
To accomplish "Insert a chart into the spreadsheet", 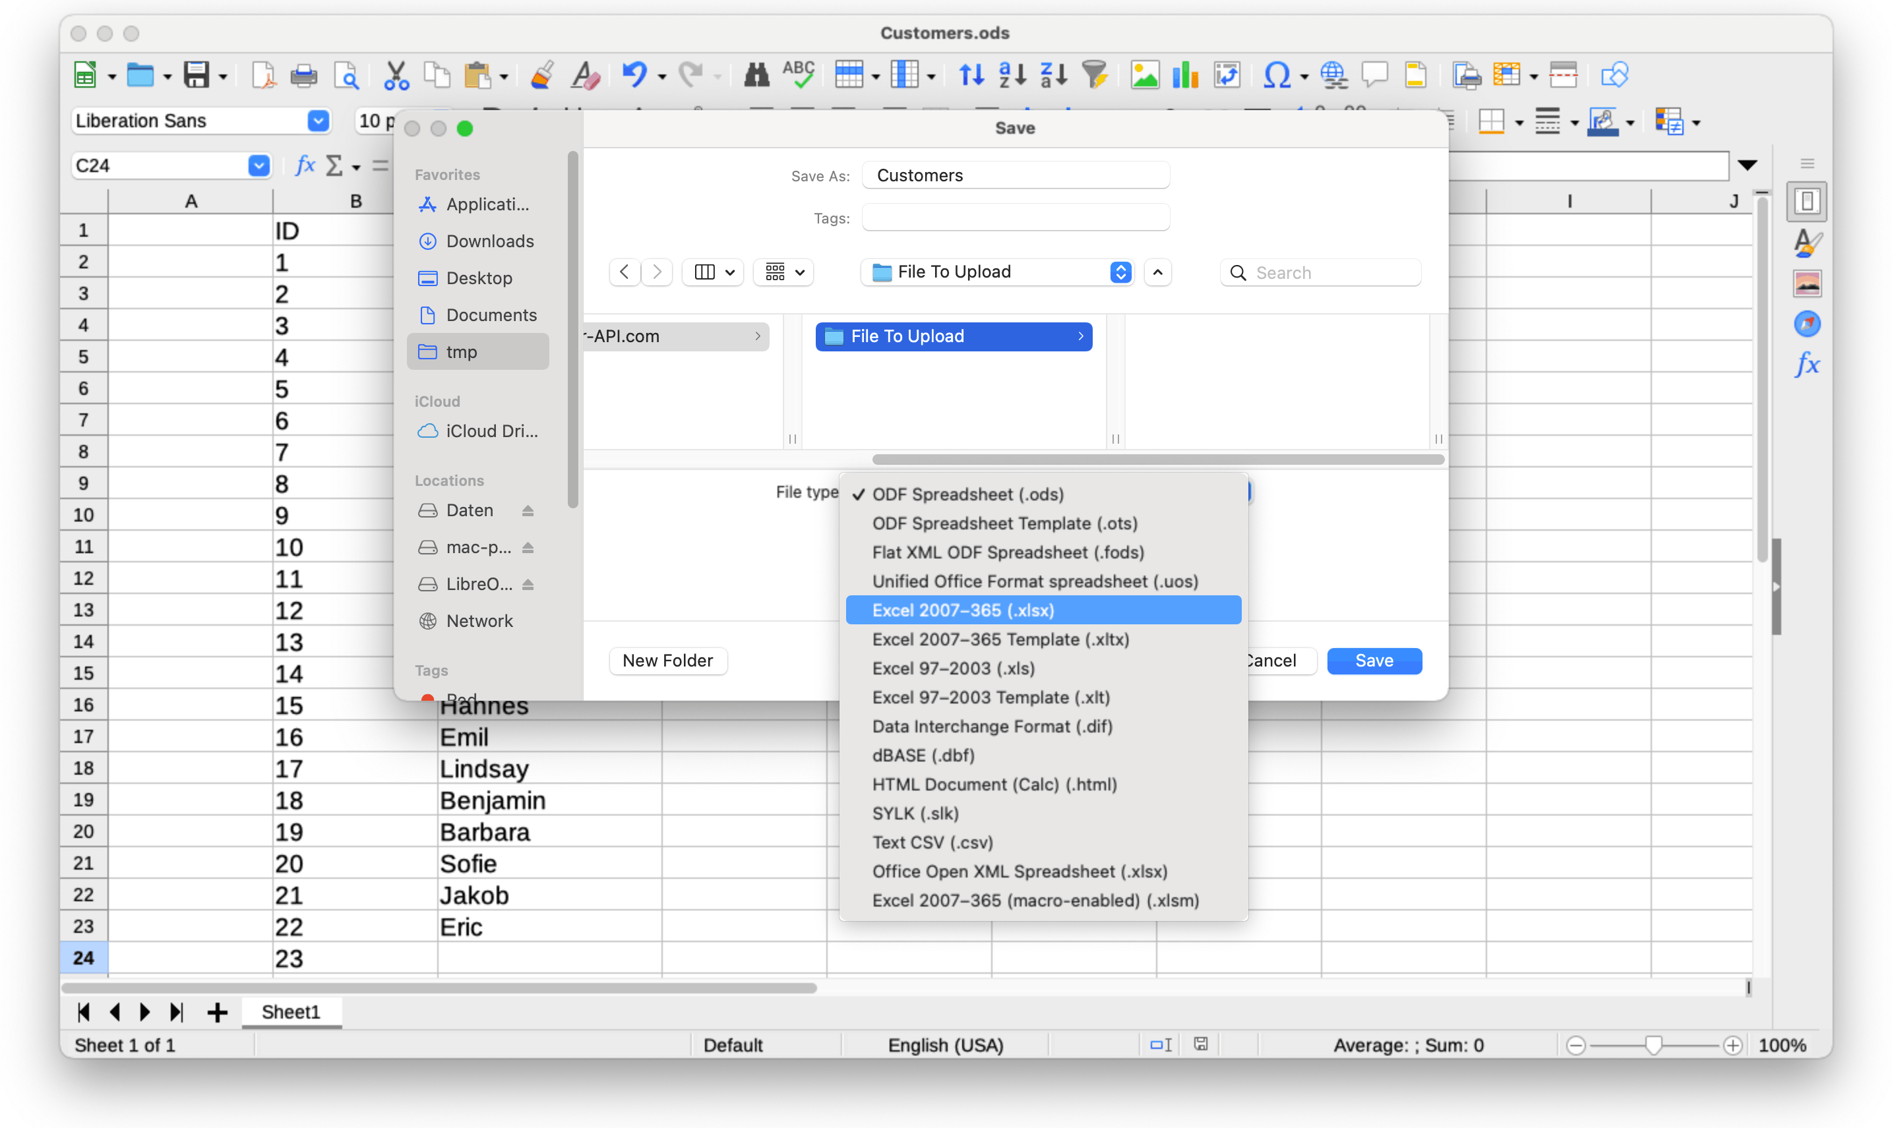I will (1184, 74).
